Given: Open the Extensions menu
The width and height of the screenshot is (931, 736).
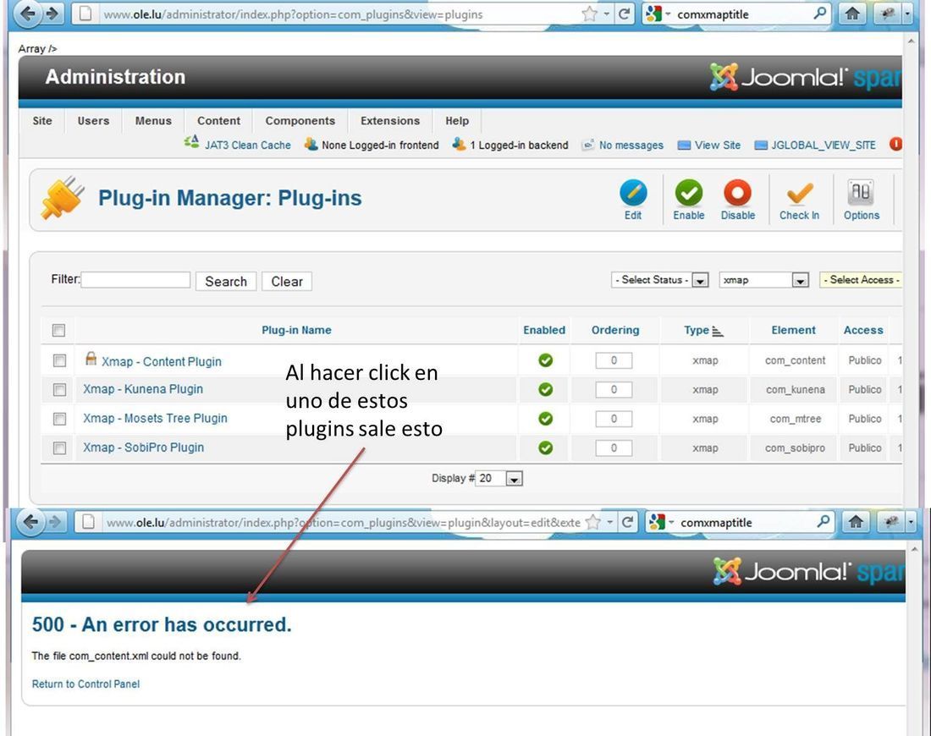Looking at the screenshot, I should pyautogui.click(x=390, y=120).
